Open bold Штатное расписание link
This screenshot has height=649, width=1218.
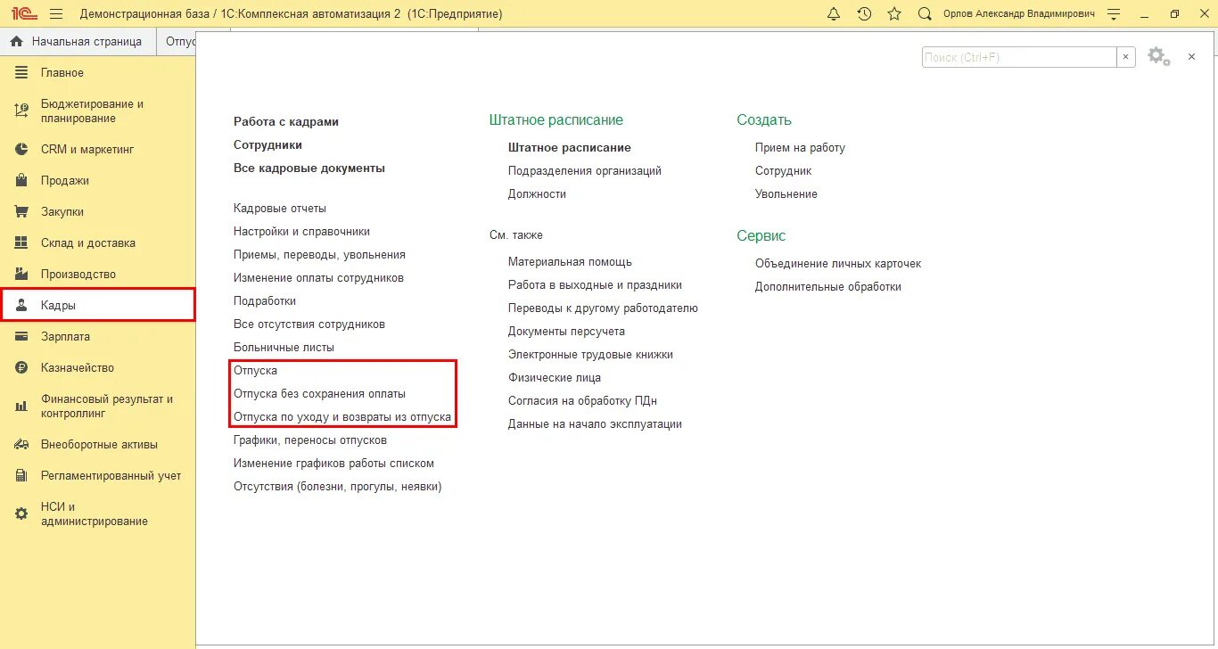click(x=570, y=147)
